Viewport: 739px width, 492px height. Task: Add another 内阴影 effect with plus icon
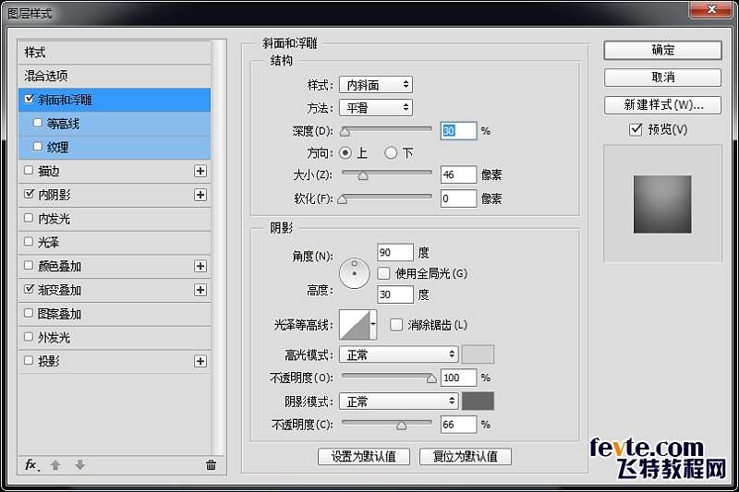(x=200, y=195)
